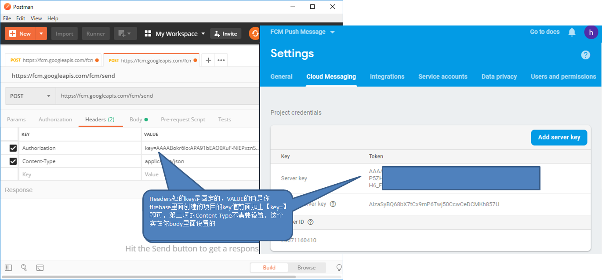
Task: Click the Content-Type key cell
Action: click(80, 161)
